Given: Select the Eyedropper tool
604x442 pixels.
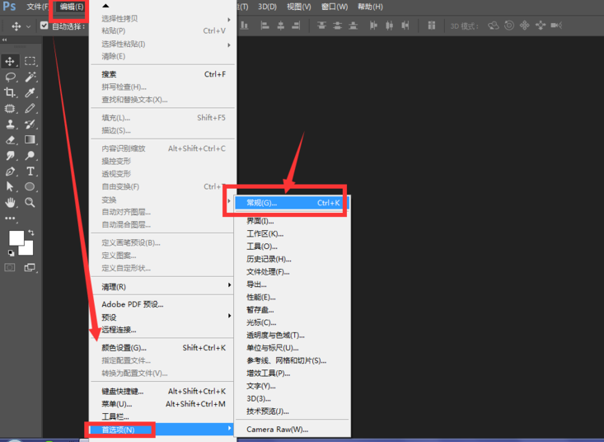Looking at the screenshot, I should click(30, 92).
